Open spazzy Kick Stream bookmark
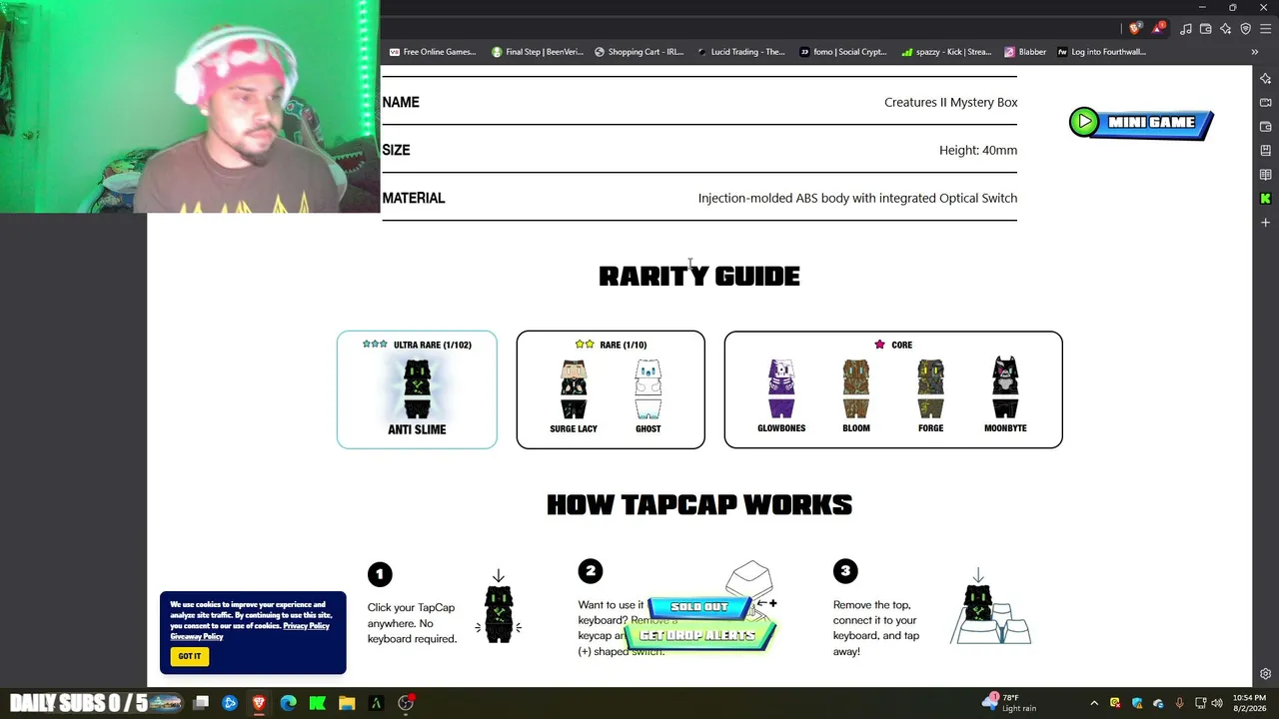 pyautogui.click(x=946, y=52)
